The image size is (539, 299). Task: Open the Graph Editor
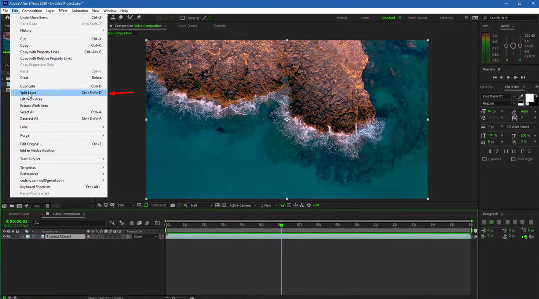(x=157, y=223)
